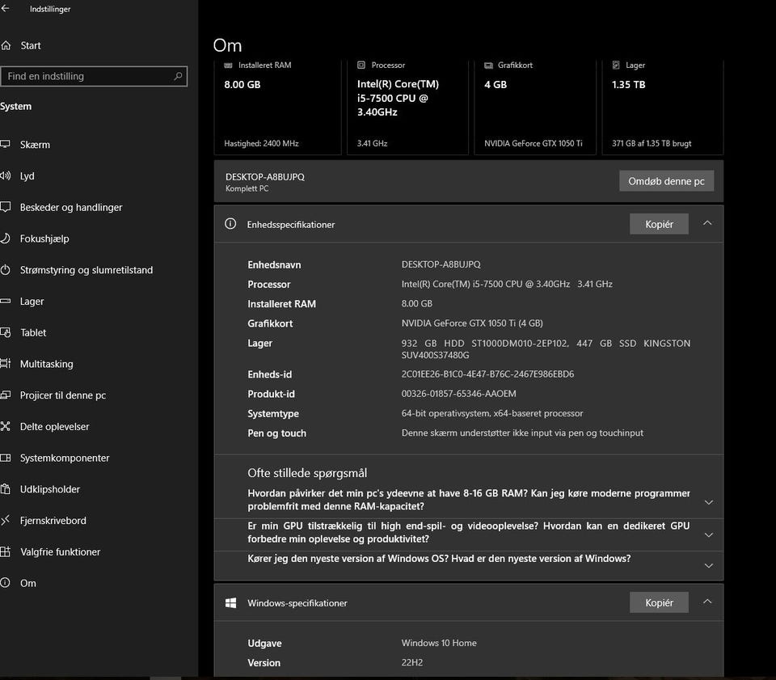Click the search magnifier icon
This screenshot has height=680, width=776.
pos(178,76)
